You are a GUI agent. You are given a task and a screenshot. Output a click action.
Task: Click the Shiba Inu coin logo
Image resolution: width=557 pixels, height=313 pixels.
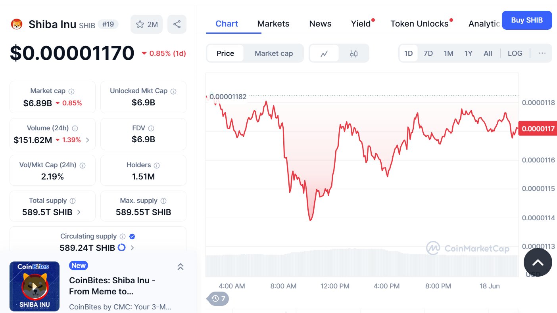[17, 25]
